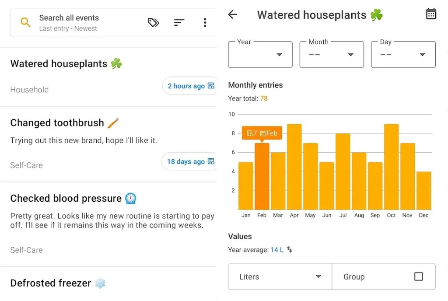448x301 pixels.
Task: Expand the Year dropdown
Action: point(260,55)
